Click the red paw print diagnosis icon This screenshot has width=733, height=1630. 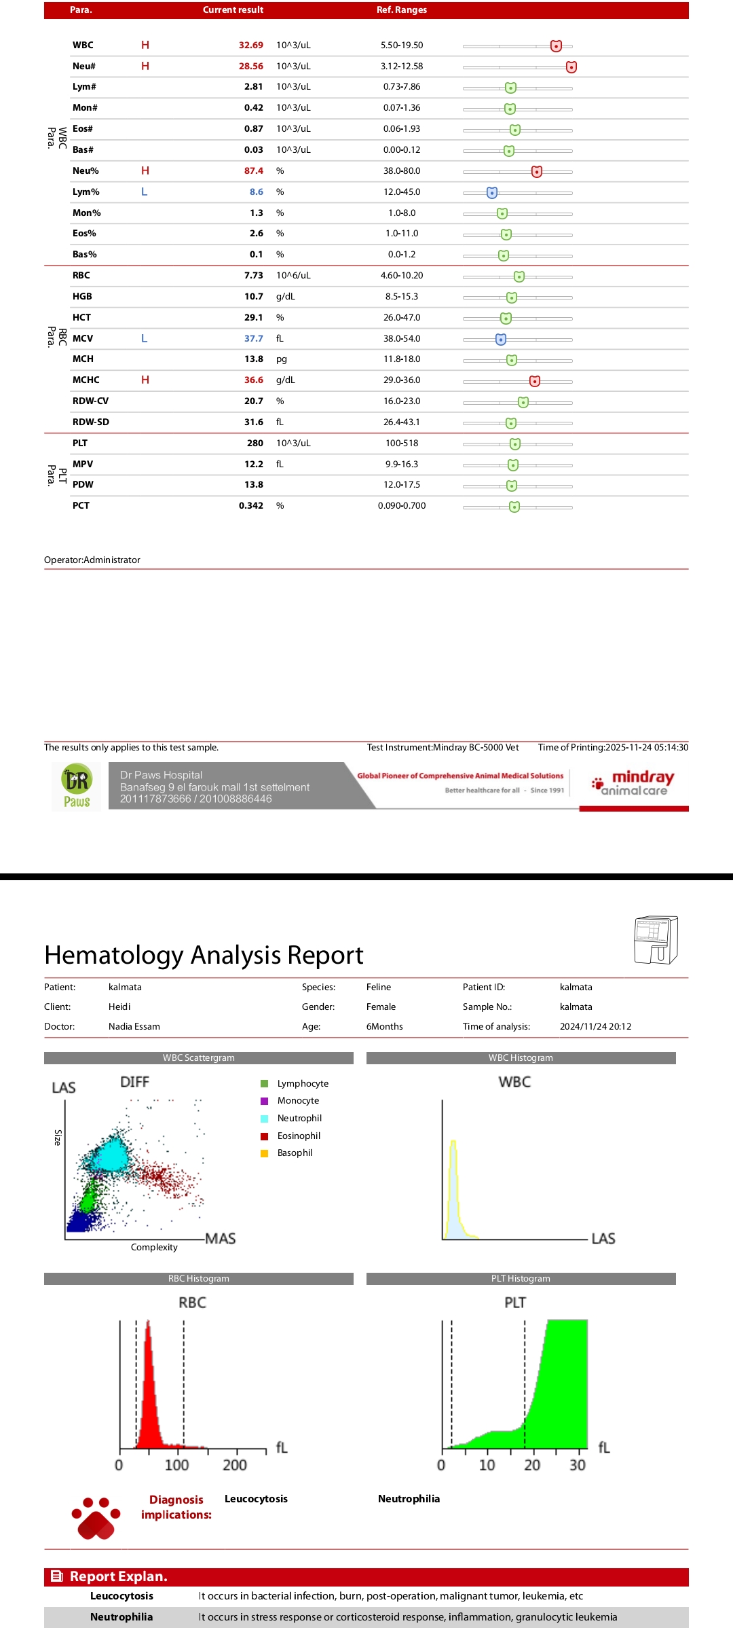coord(96,1517)
